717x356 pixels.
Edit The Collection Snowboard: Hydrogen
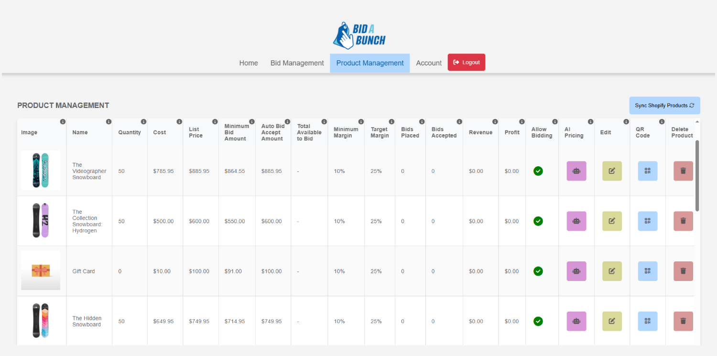tap(612, 221)
